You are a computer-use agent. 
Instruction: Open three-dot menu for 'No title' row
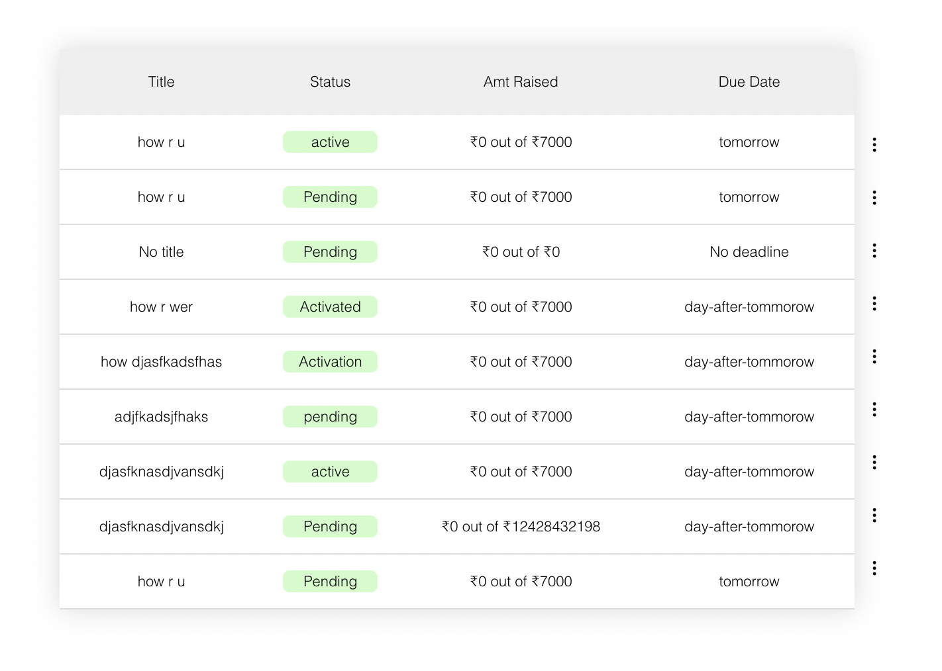(874, 250)
